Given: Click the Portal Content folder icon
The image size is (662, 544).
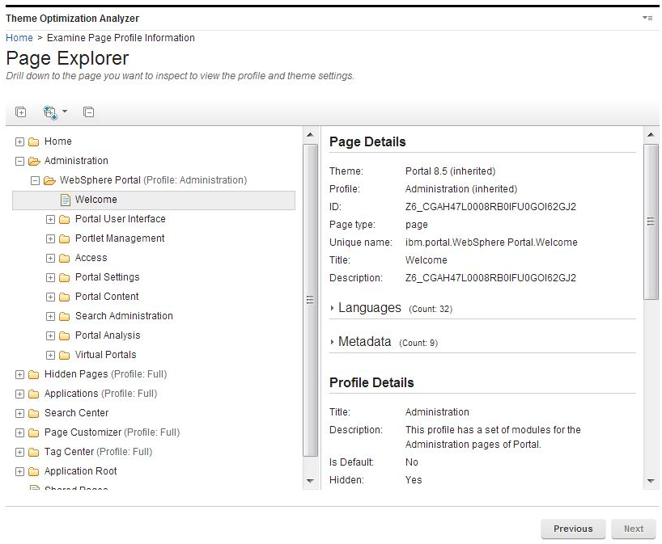Looking at the screenshot, I should pyautogui.click(x=65, y=297).
